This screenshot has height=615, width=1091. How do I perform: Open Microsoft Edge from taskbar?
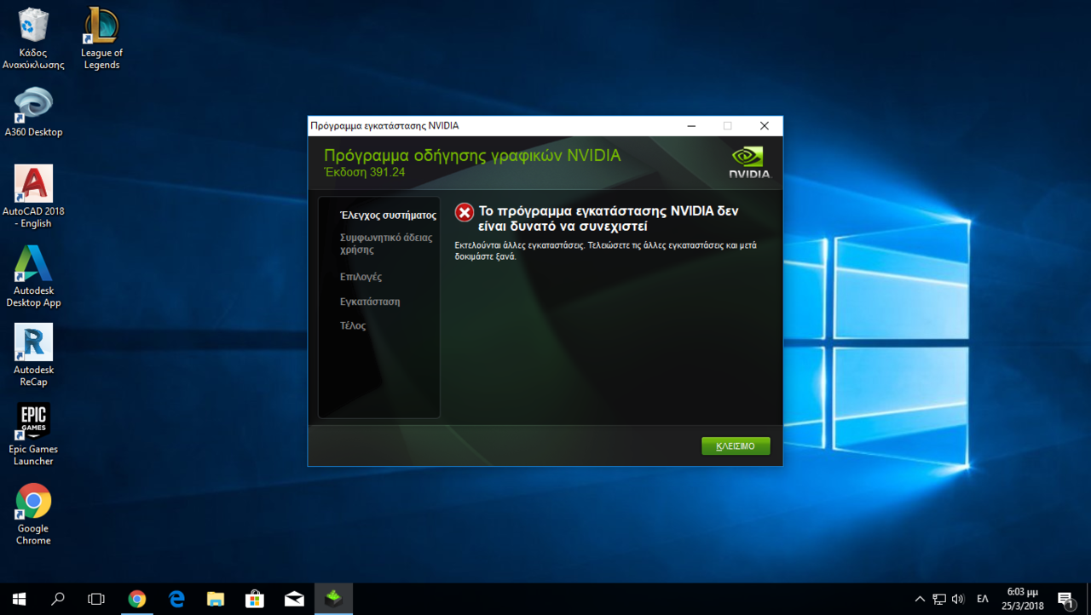point(176,599)
